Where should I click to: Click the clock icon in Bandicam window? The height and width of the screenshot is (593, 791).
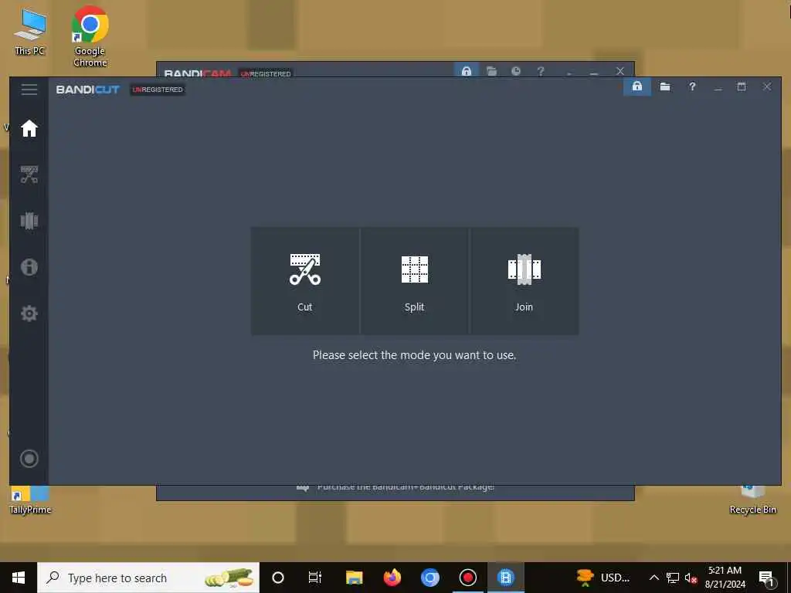tap(515, 71)
